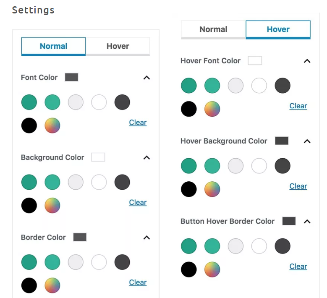Pick black swatch for Font Color
The width and height of the screenshot is (327, 298).
tap(29, 125)
